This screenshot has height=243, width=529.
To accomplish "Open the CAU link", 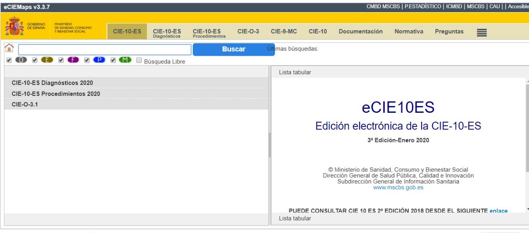I will [x=495, y=6].
